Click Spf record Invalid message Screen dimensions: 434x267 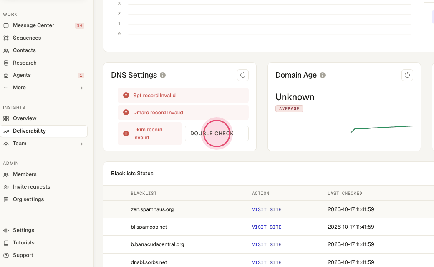154,96
